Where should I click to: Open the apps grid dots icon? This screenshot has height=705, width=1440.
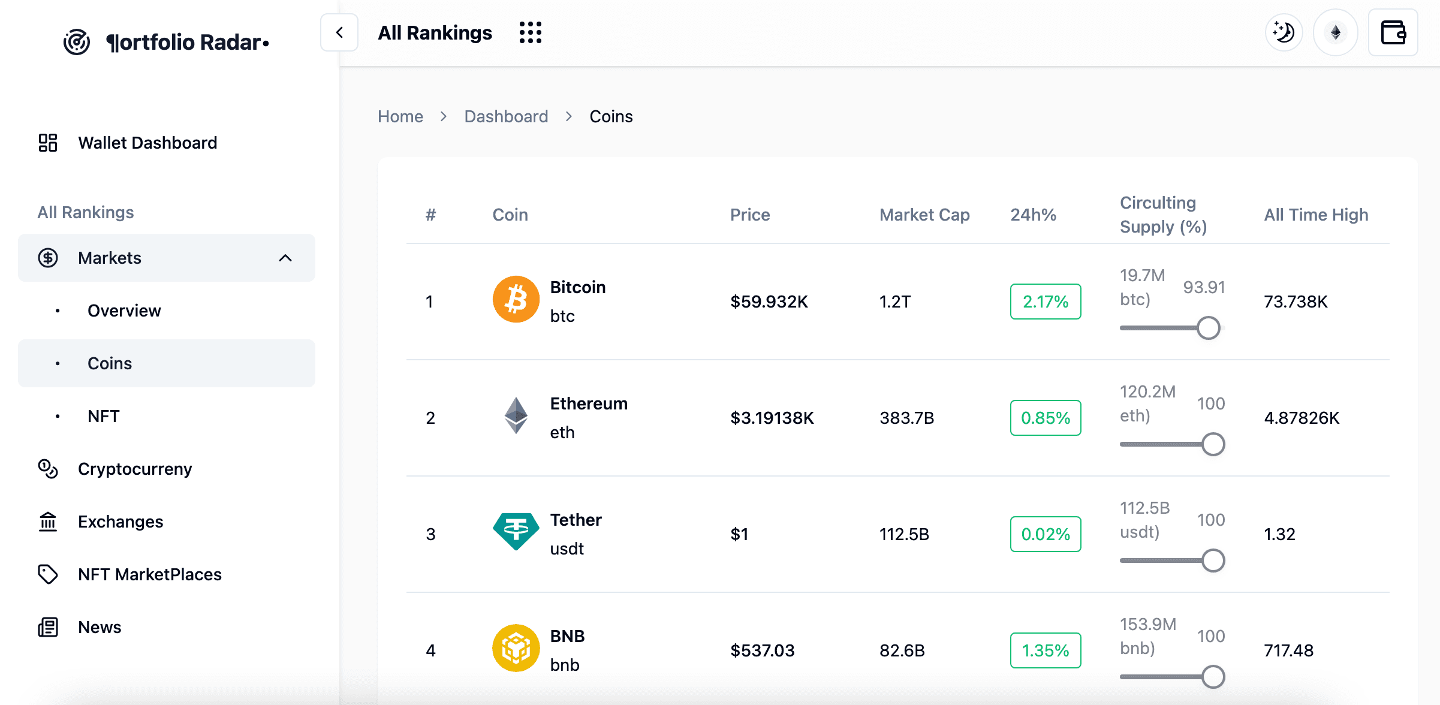(531, 32)
